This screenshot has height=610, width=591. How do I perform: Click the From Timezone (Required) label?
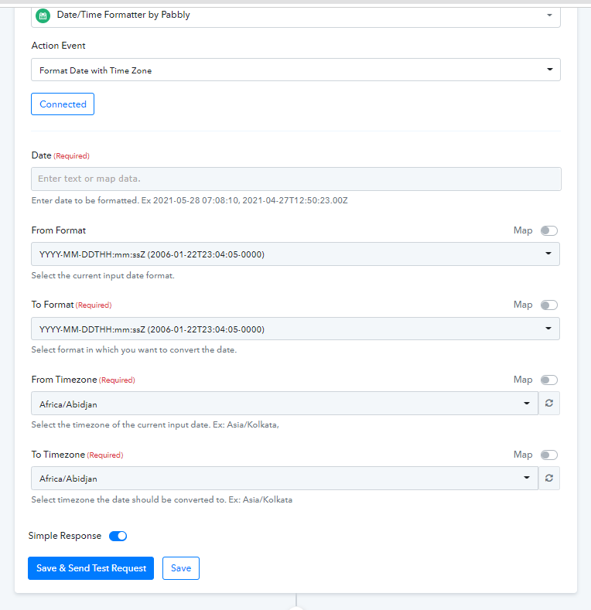tap(84, 380)
